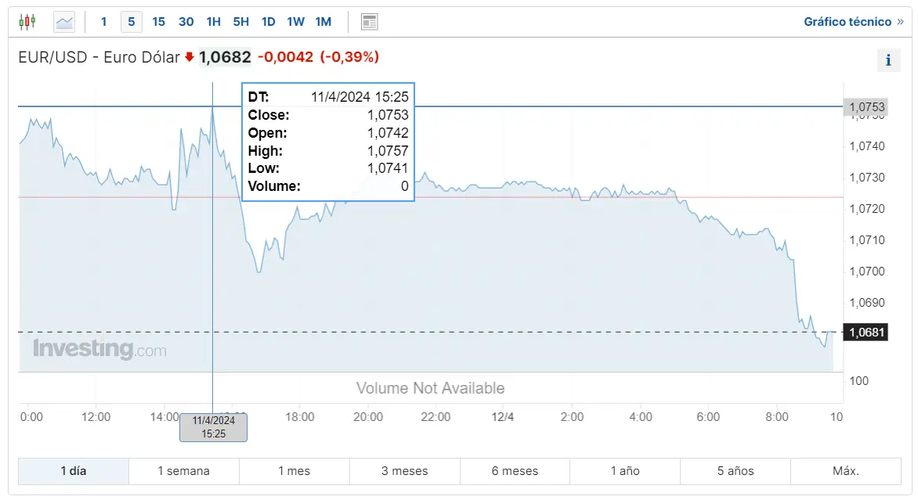Image resolution: width=918 pixels, height=500 pixels.
Task: Choose the 1W interval
Action: [x=295, y=22]
